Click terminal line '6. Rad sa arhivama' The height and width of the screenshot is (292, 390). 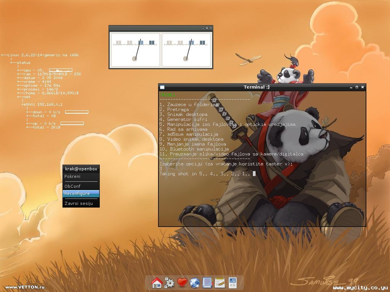click(183, 129)
